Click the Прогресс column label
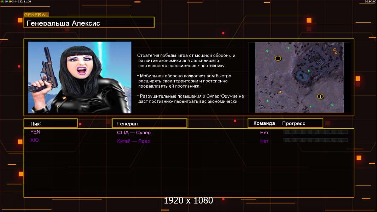377x212 pixels. (x=294, y=123)
